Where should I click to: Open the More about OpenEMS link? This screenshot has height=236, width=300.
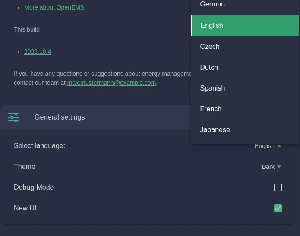click(54, 7)
